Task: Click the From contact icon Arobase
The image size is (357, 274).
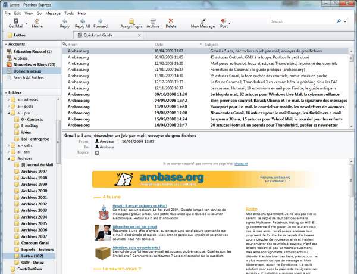Action: (97, 141)
